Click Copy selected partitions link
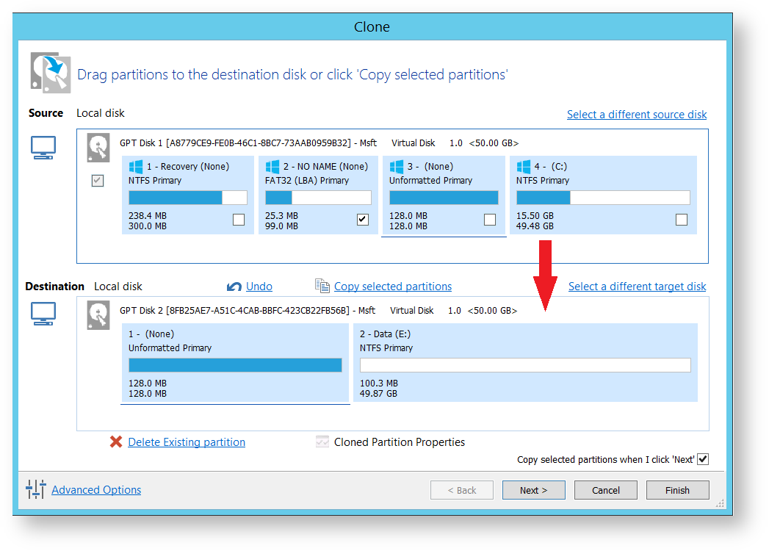 click(x=393, y=286)
